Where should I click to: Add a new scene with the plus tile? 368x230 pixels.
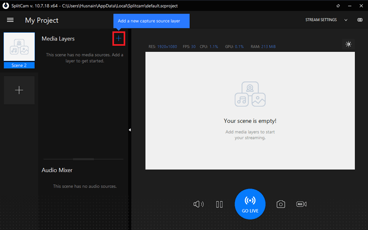19,90
